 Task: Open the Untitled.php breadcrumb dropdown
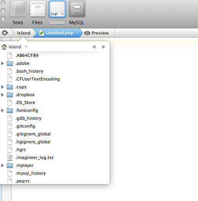point(77,33)
